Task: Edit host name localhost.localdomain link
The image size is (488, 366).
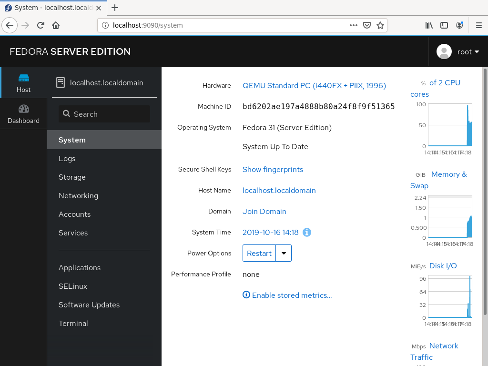Action: pos(279,191)
